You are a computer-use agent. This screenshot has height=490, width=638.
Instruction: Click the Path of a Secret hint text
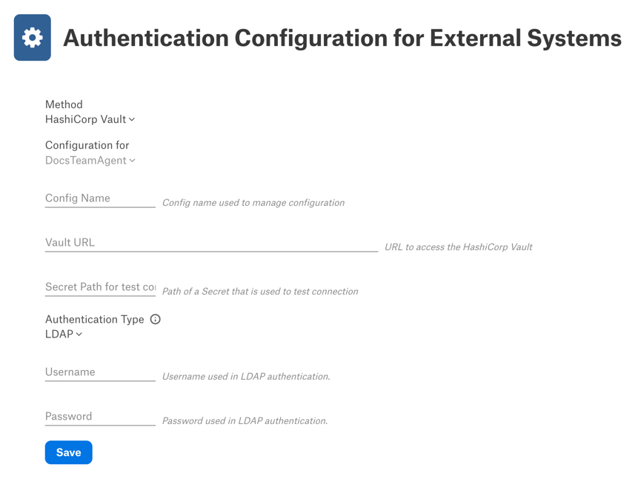click(260, 292)
